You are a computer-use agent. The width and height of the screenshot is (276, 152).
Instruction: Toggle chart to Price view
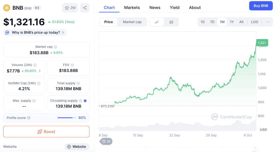point(109,22)
